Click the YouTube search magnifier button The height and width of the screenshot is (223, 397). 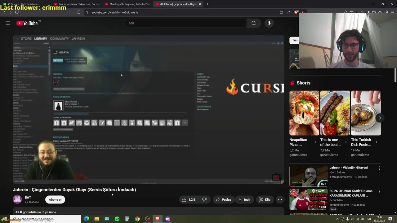tap(254, 23)
